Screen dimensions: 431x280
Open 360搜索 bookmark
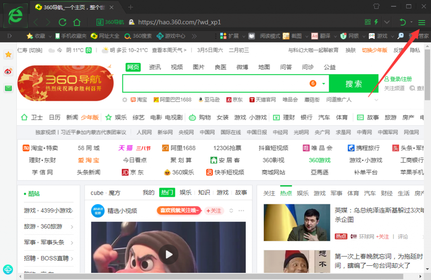point(138,36)
